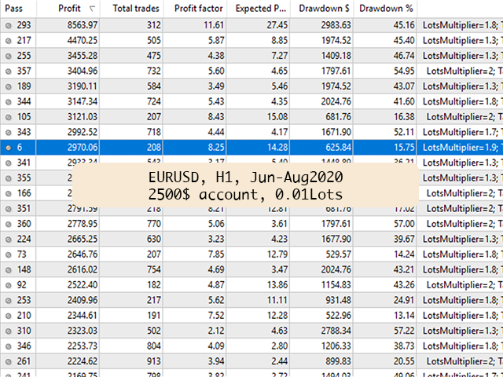Click expected payoff 15.08
Image resolution: width=503 pixels, height=377 pixels.
coord(277,117)
